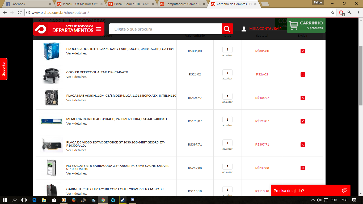Open Steam from the taskbar
Viewport: 363px width, 204px height.
[123, 200]
